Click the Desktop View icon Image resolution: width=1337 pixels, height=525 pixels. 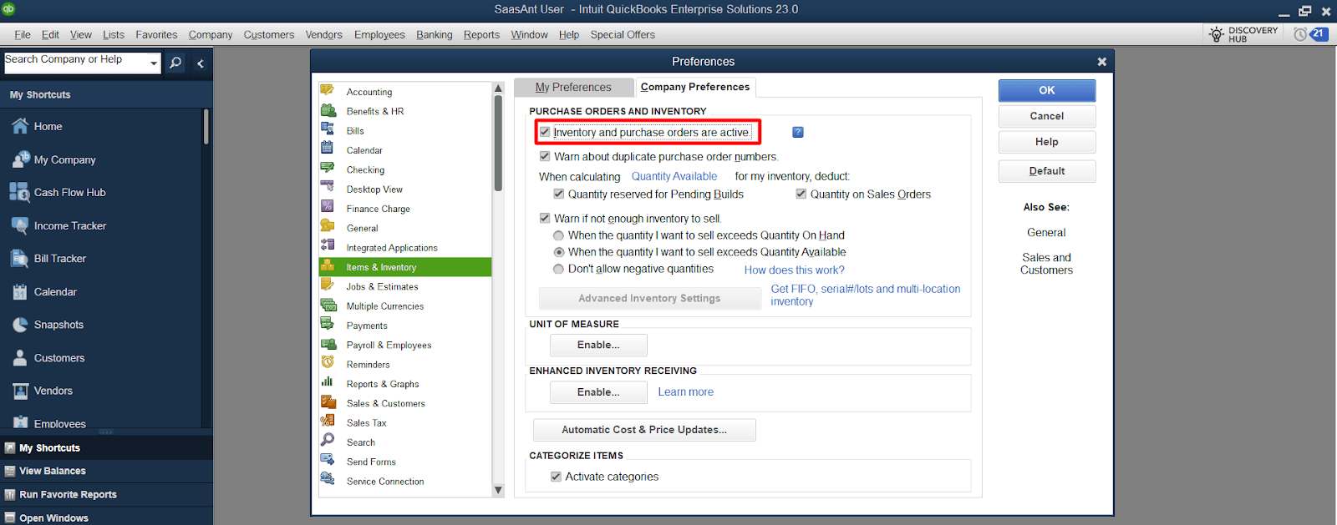[x=328, y=187]
